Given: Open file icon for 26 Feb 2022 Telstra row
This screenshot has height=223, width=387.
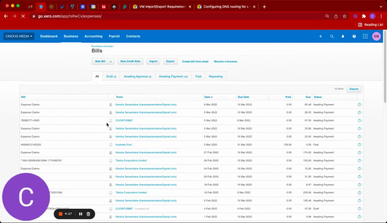Looking at the screenshot, I should pyautogui.click(x=360, y=161).
